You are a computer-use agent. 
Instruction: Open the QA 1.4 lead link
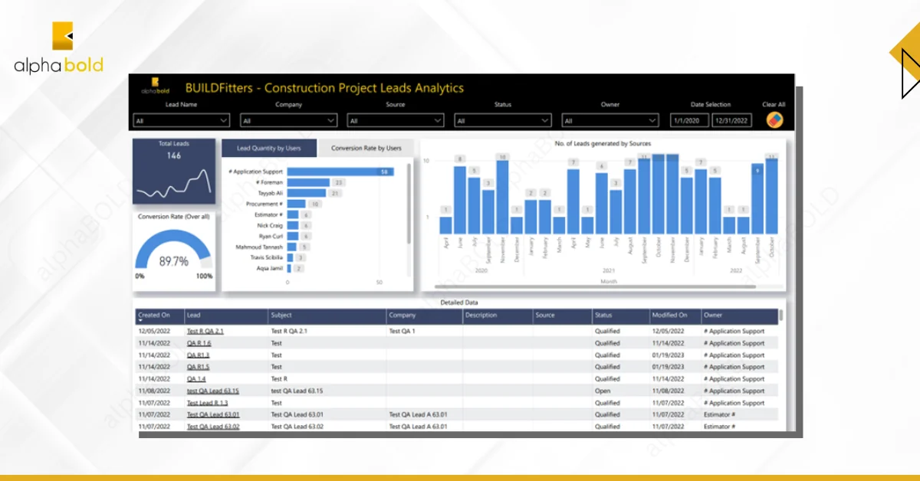[x=196, y=379]
